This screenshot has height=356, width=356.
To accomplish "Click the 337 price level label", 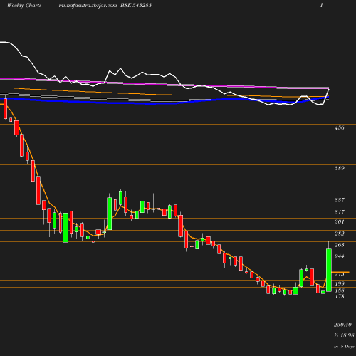I will (339, 200).
